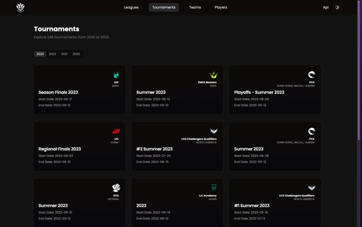Image resolution: width=362 pixels, height=227 pixels.
Task: Toggle the dark mode theme button
Action: click(x=337, y=7)
